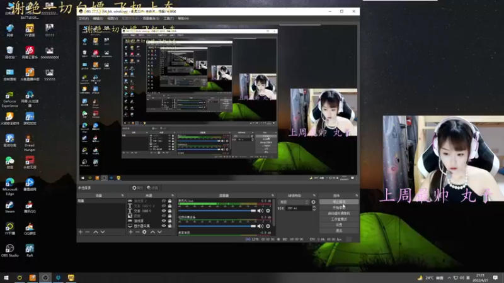Toggle visibility of the 文本 (GDI+) 3 source
This screenshot has width=504, height=283.
pyautogui.click(x=164, y=206)
